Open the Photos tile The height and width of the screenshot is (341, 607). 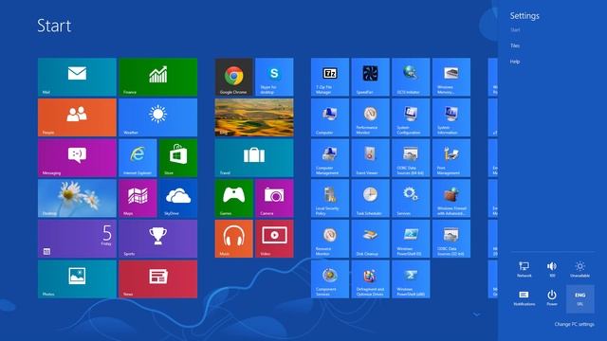77,279
